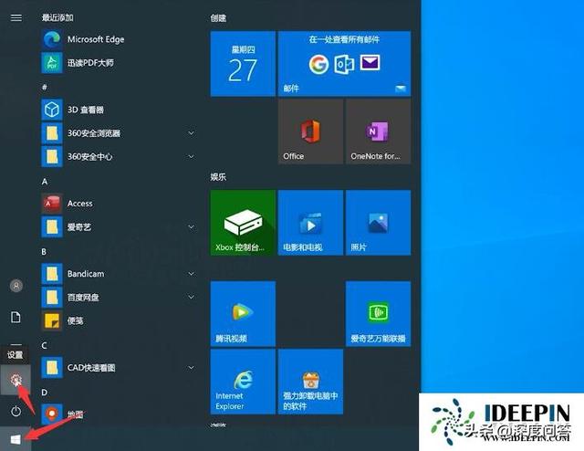The height and width of the screenshot is (451, 584).
Task: Open the user account icon in sidebar
Action: pyautogui.click(x=16, y=286)
